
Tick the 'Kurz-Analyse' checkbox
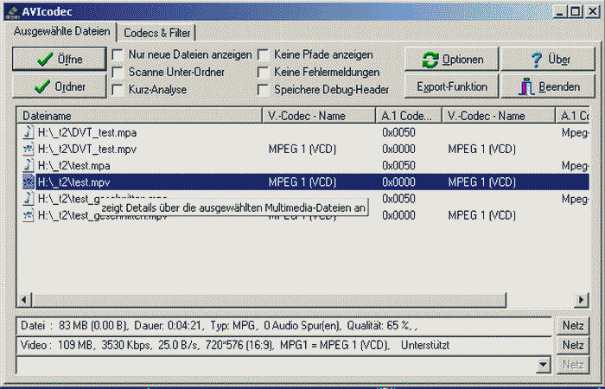pyautogui.click(x=118, y=89)
